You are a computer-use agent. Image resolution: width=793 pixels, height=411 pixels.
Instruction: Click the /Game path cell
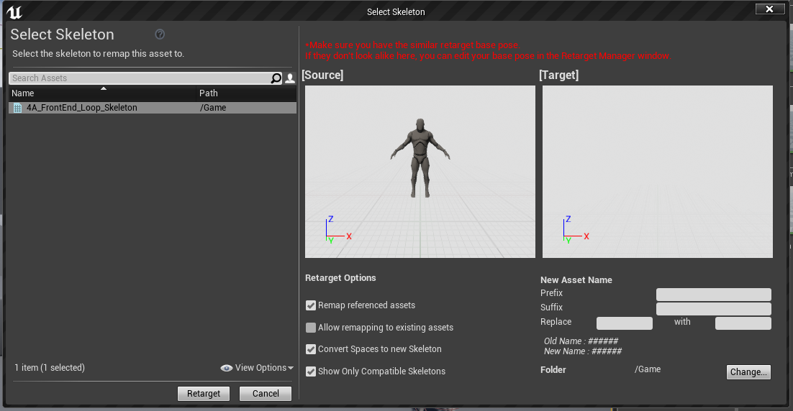[x=213, y=108]
